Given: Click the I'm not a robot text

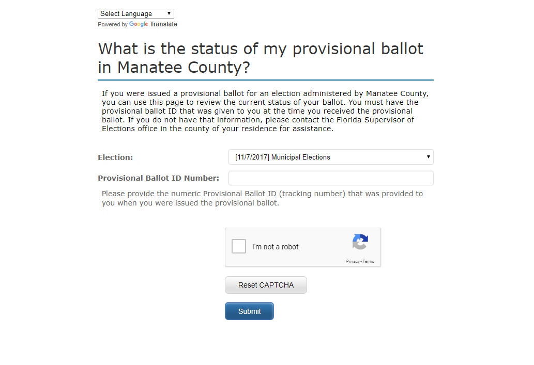Looking at the screenshot, I should [x=275, y=247].
